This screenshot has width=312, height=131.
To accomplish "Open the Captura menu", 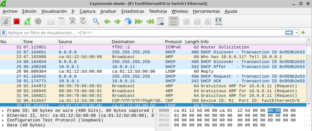I will (x=88, y=11).
